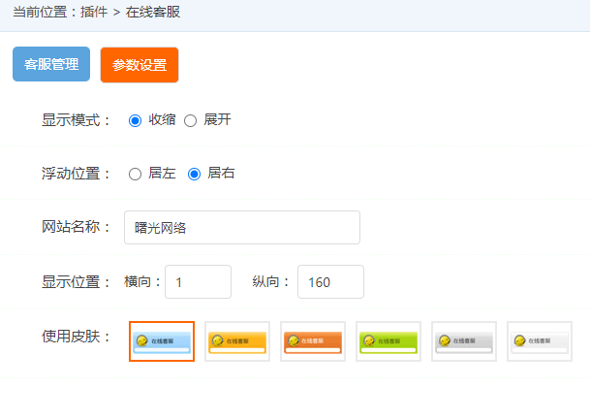Open the 客服管理 tab
The image size is (590, 419).
coord(51,65)
